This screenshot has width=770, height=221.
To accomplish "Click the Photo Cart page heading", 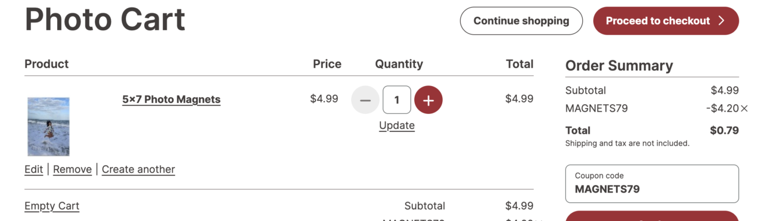I will click(105, 20).
